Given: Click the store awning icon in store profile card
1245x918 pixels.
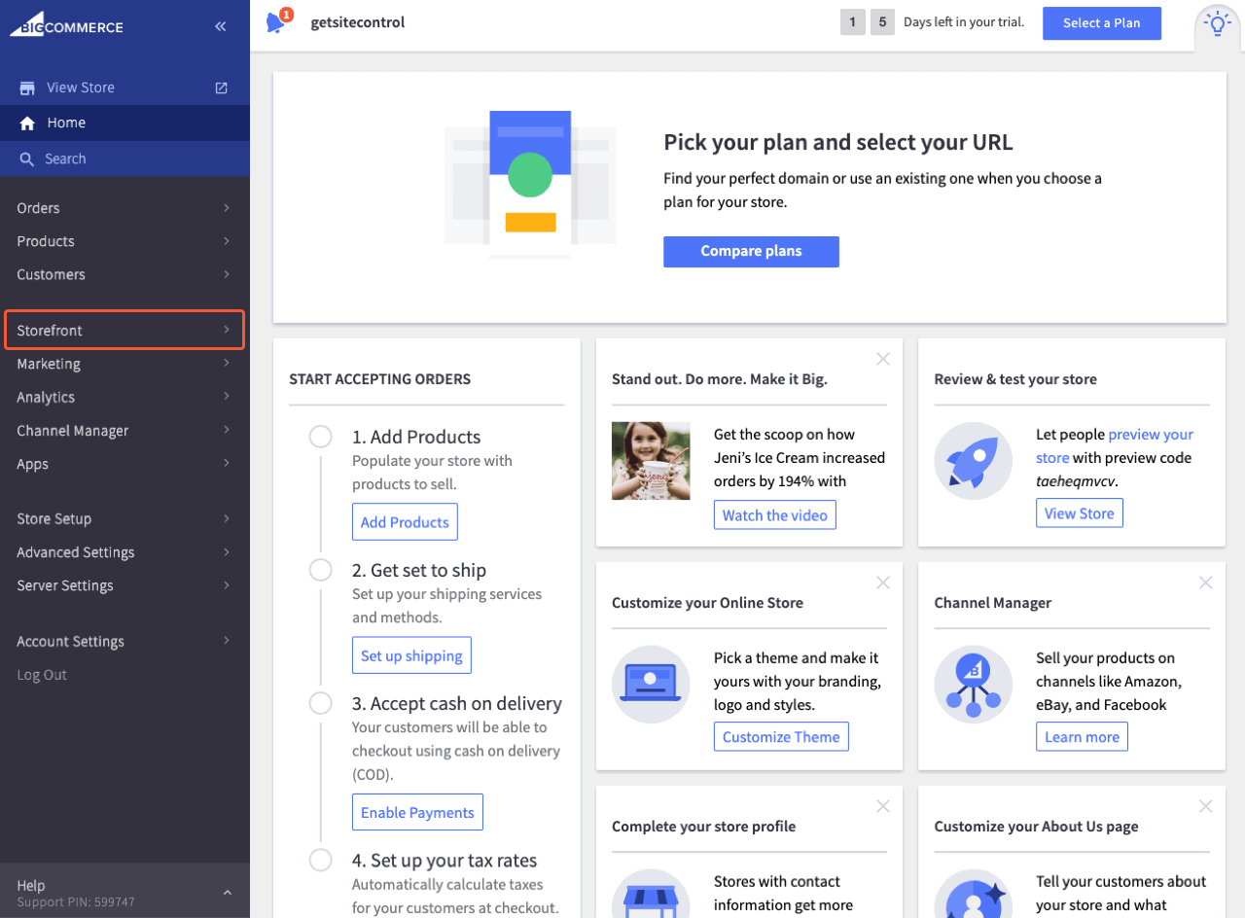Looking at the screenshot, I should 651,895.
